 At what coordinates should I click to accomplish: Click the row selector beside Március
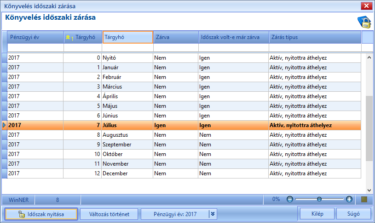click(5, 87)
